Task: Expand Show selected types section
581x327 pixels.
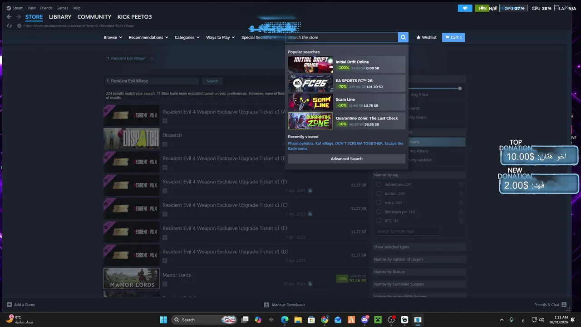Action: (x=419, y=247)
